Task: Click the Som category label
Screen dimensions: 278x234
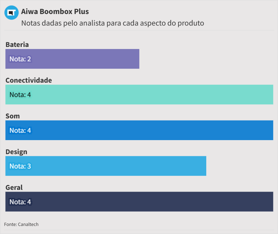Action: [x=13, y=116]
